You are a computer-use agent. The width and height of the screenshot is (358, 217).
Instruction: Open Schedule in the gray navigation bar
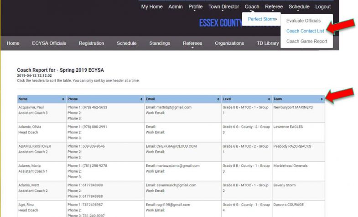(x=126, y=43)
